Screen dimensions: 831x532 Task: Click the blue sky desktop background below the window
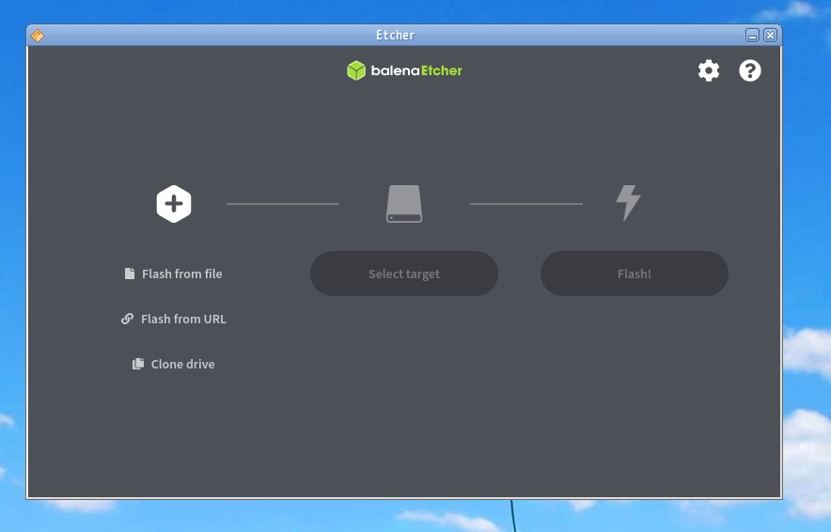(x=282, y=515)
